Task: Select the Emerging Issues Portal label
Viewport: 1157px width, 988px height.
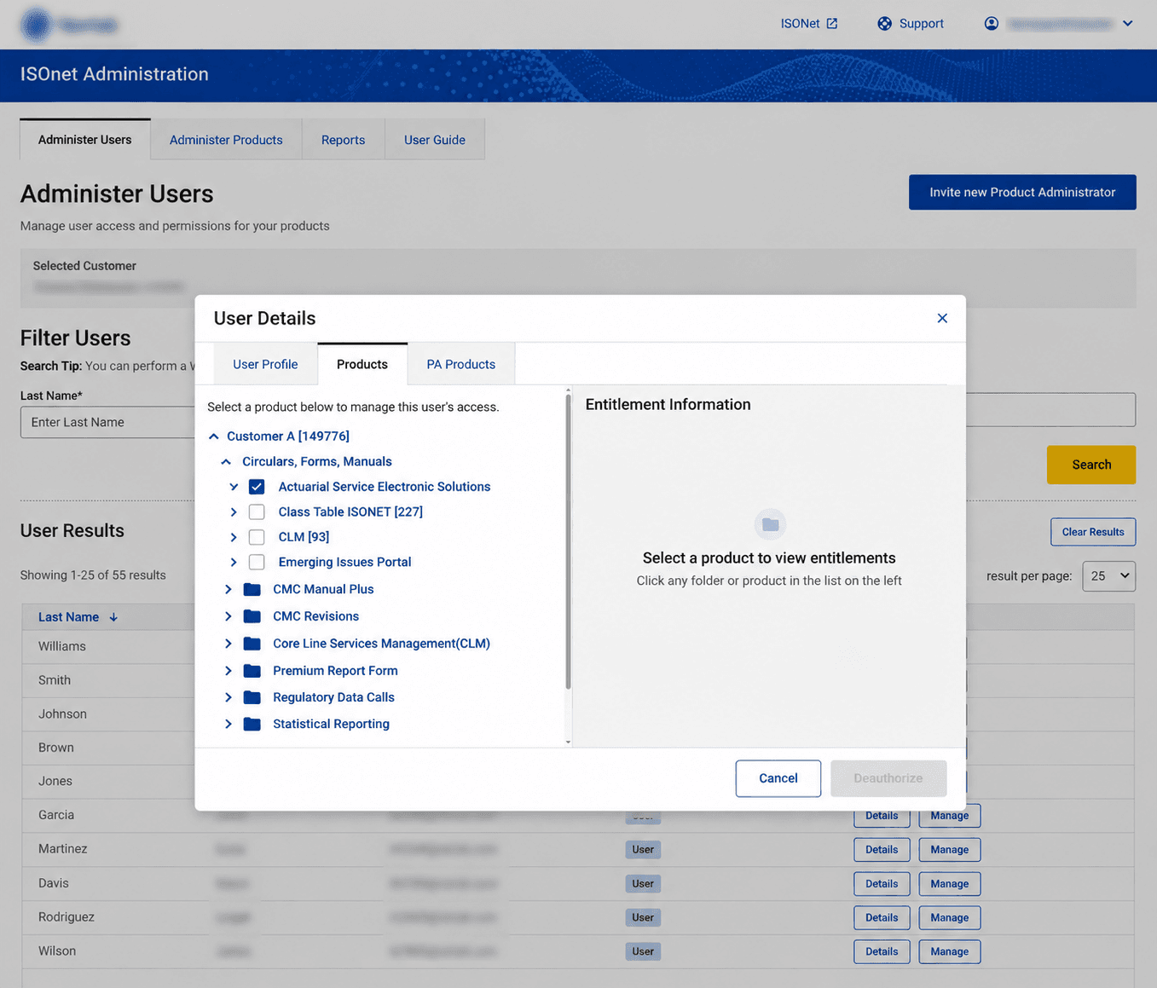Action: (344, 562)
